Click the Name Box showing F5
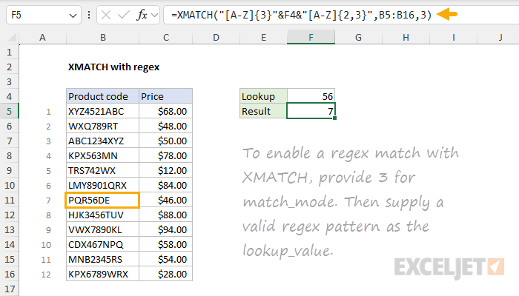Image resolution: width=519 pixels, height=296 pixels. [43, 15]
